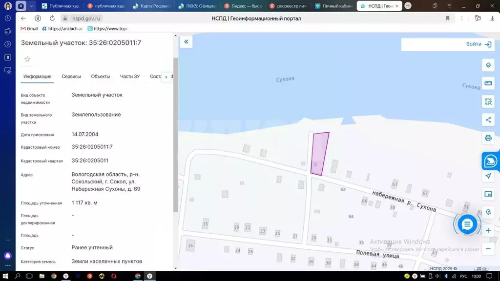The image size is (500, 281).
Task: Click zoom-in plus control on the map
Action: click(488, 229)
